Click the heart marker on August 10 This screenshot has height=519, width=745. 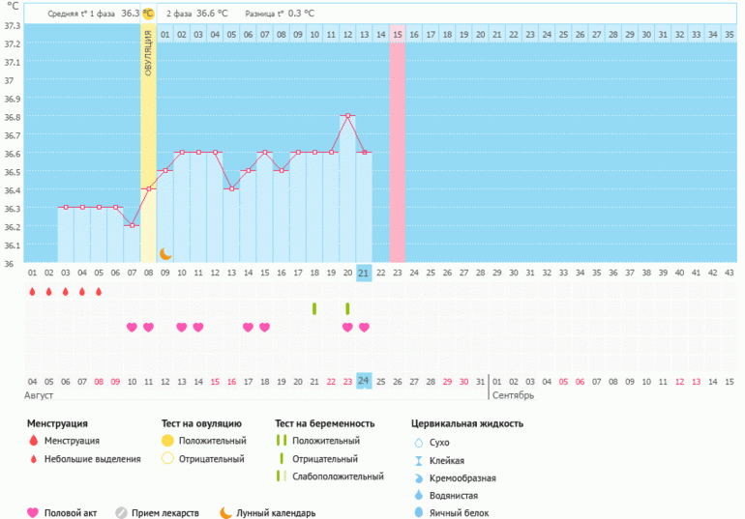tap(132, 327)
